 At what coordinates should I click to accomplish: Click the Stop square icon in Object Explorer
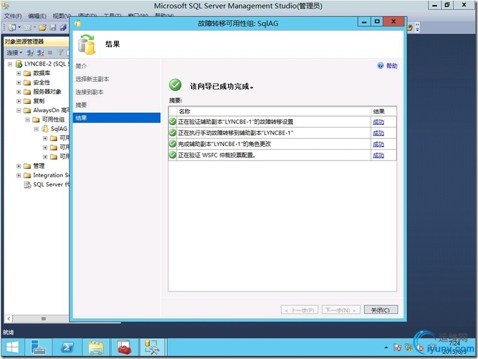tap(50, 53)
